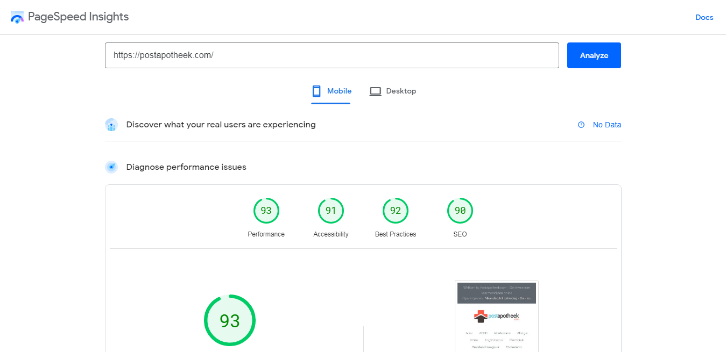Image resolution: width=726 pixels, height=352 pixels.
Task: Click the desktop monitor icon
Action: click(375, 91)
